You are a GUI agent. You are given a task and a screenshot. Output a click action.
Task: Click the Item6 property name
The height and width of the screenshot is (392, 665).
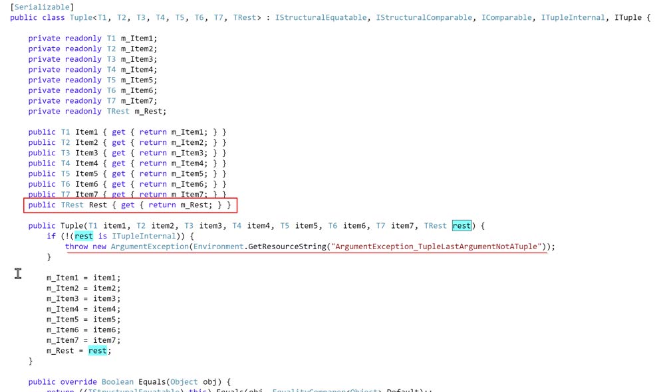[86, 184]
